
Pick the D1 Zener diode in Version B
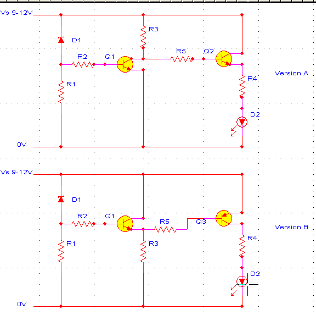(61, 199)
